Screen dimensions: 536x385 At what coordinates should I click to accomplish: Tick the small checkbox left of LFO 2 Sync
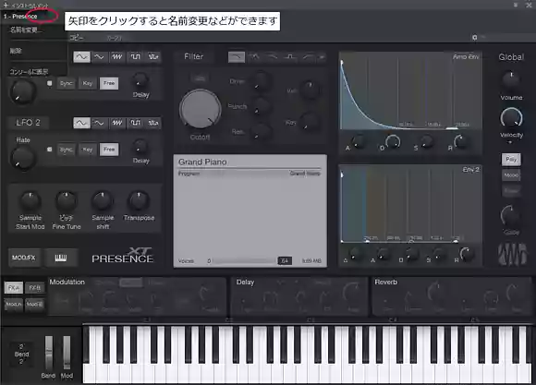click(x=50, y=150)
